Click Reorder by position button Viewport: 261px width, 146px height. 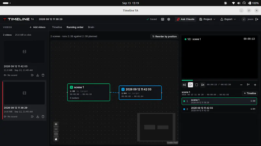tap(164, 36)
